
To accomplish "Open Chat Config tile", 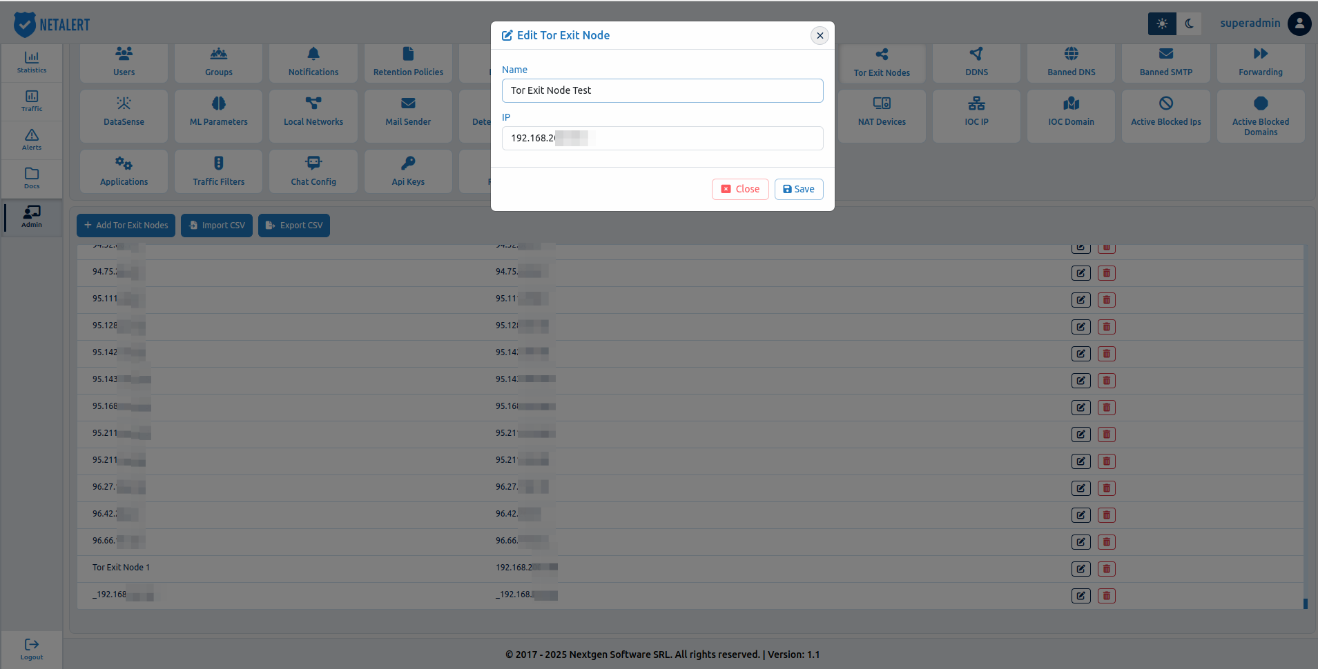I will 313,171.
